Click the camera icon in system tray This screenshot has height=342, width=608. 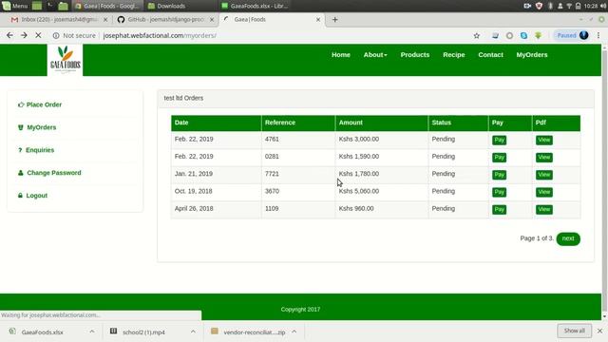[x=527, y=6]
